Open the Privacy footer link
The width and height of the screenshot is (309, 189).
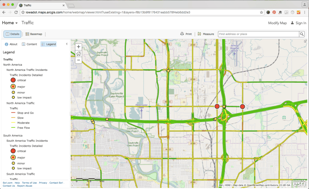coord(43,183)
